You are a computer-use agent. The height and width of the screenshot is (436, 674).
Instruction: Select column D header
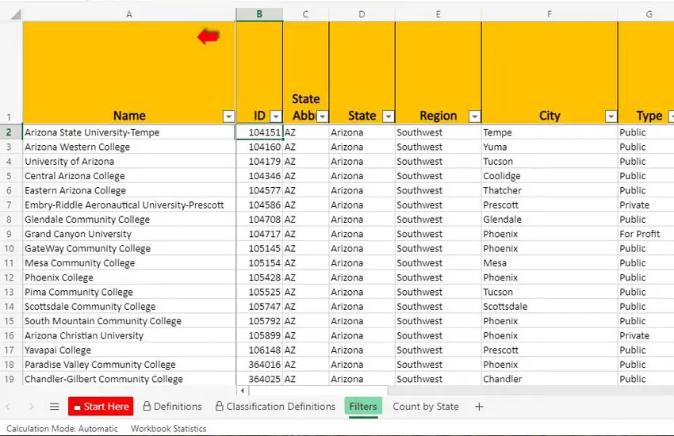tap(362, 14)
